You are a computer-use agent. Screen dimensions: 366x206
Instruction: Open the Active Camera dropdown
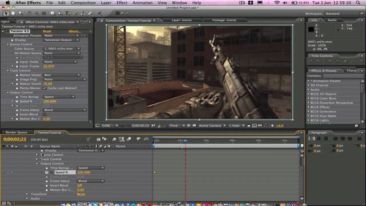212,126
